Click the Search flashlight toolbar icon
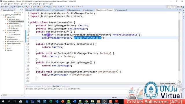 coord(43,7)
